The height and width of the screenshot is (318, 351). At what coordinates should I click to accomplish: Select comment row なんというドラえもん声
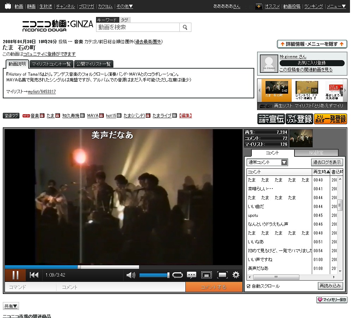click(292, 224)
